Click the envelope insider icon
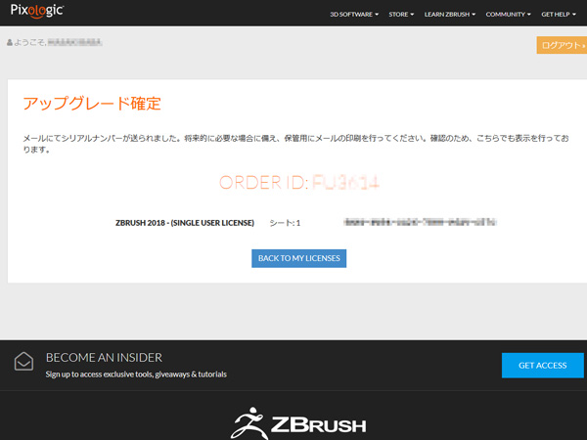 click(23, 362)
